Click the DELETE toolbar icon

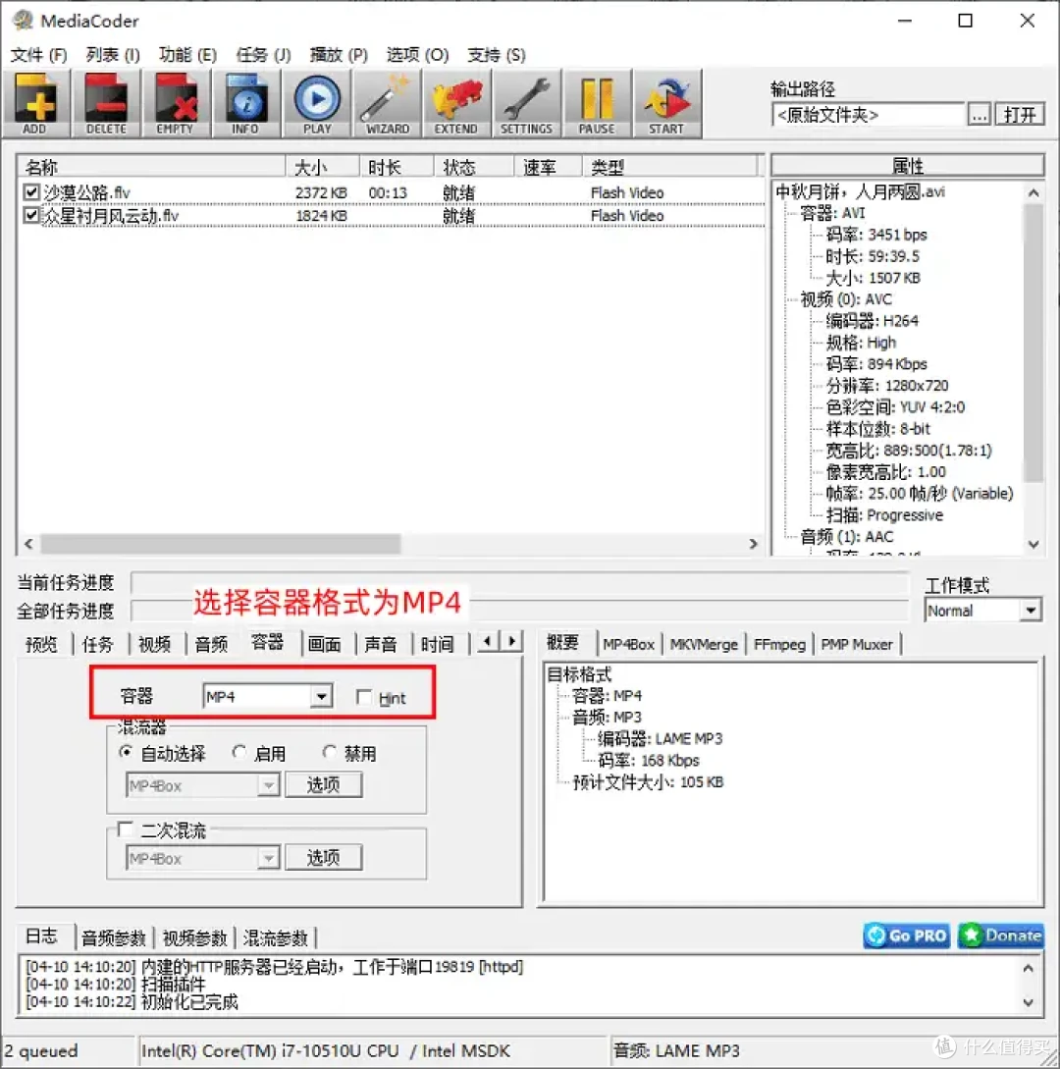[106, 104]
